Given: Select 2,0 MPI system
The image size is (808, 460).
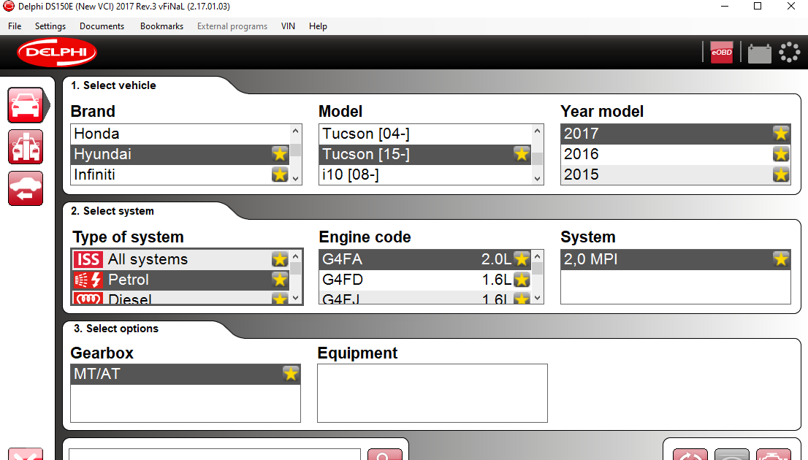Looking at the screenshot, I should pyautogui.click(x=676, y=259).
